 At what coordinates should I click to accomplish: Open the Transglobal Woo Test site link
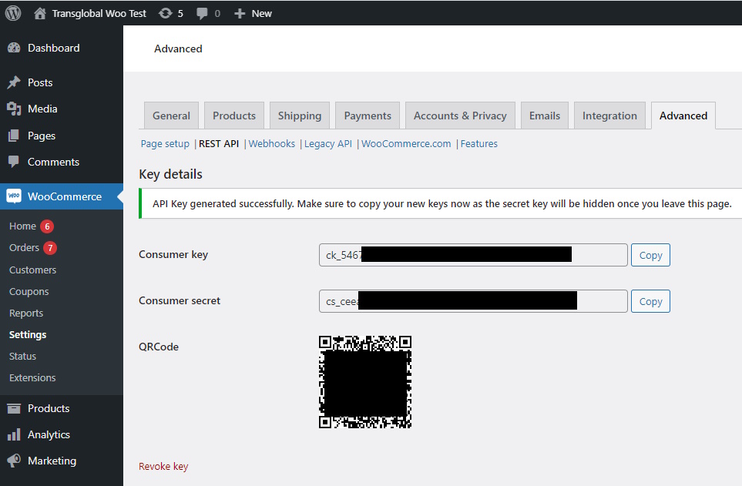(x=99, y=13)
